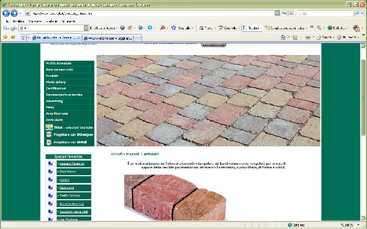Image resolution: width=367 pixels, height=229 pixels.
Task: Expand the Google toolbar search field dropdown
Action: pos(86,28)
